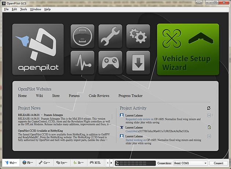The image size is (231, 169).
Task: Open the OpenPilot CC3D Available at HobbyKing news
Action: pos(40,131)
